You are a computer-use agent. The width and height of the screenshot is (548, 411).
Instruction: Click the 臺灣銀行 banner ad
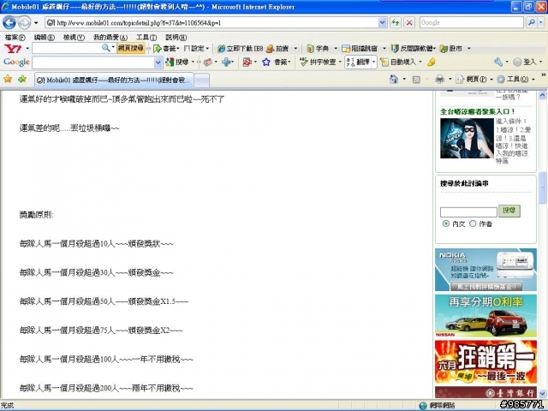point(485,392)
